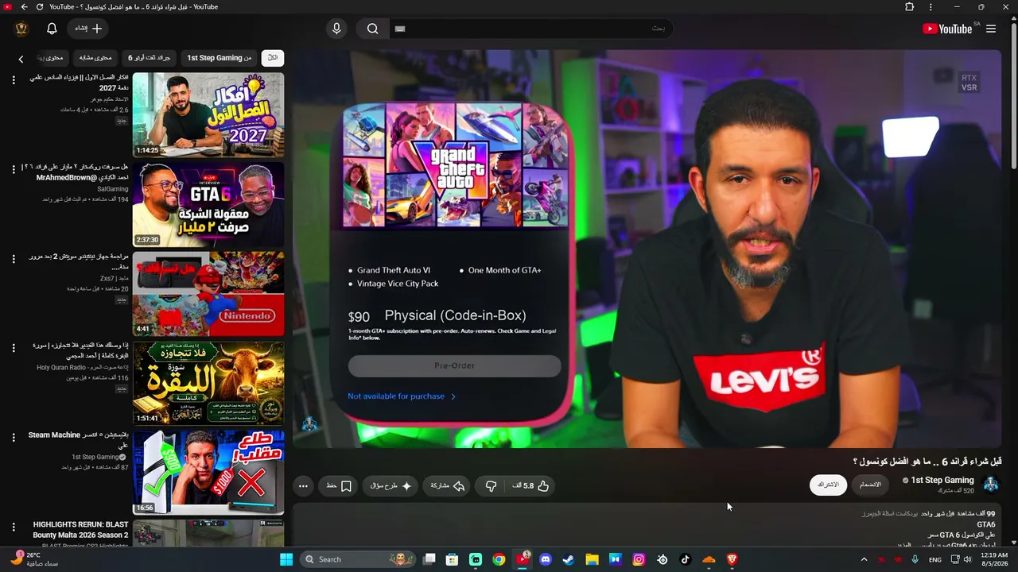Expand the video description box
Image resolution: width=1018 pixels, height=572 pixels.
[647, 526]
